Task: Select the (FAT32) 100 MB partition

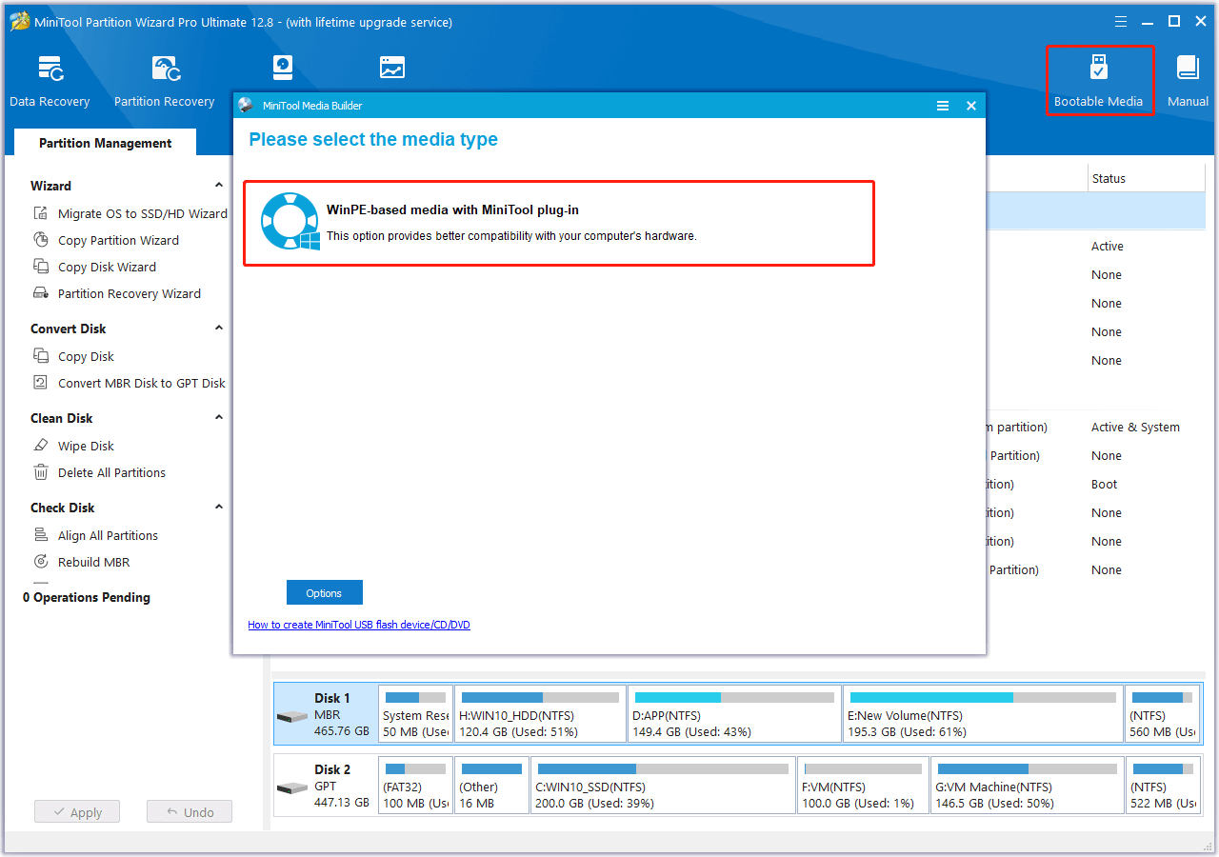Action: pyautogui.click(x=415, y=786)
